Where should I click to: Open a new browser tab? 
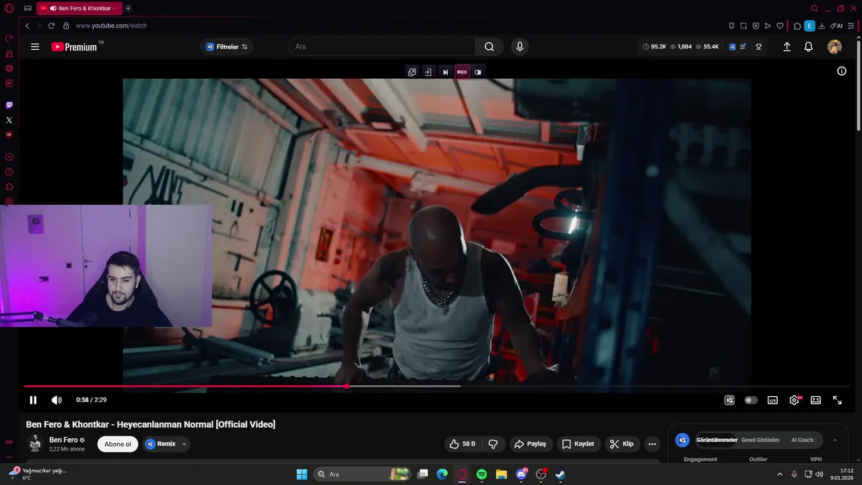128,8
